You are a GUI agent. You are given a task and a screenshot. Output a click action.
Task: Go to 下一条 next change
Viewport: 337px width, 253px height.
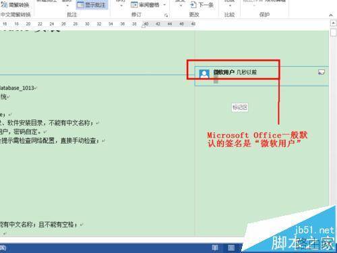[202, 5]
